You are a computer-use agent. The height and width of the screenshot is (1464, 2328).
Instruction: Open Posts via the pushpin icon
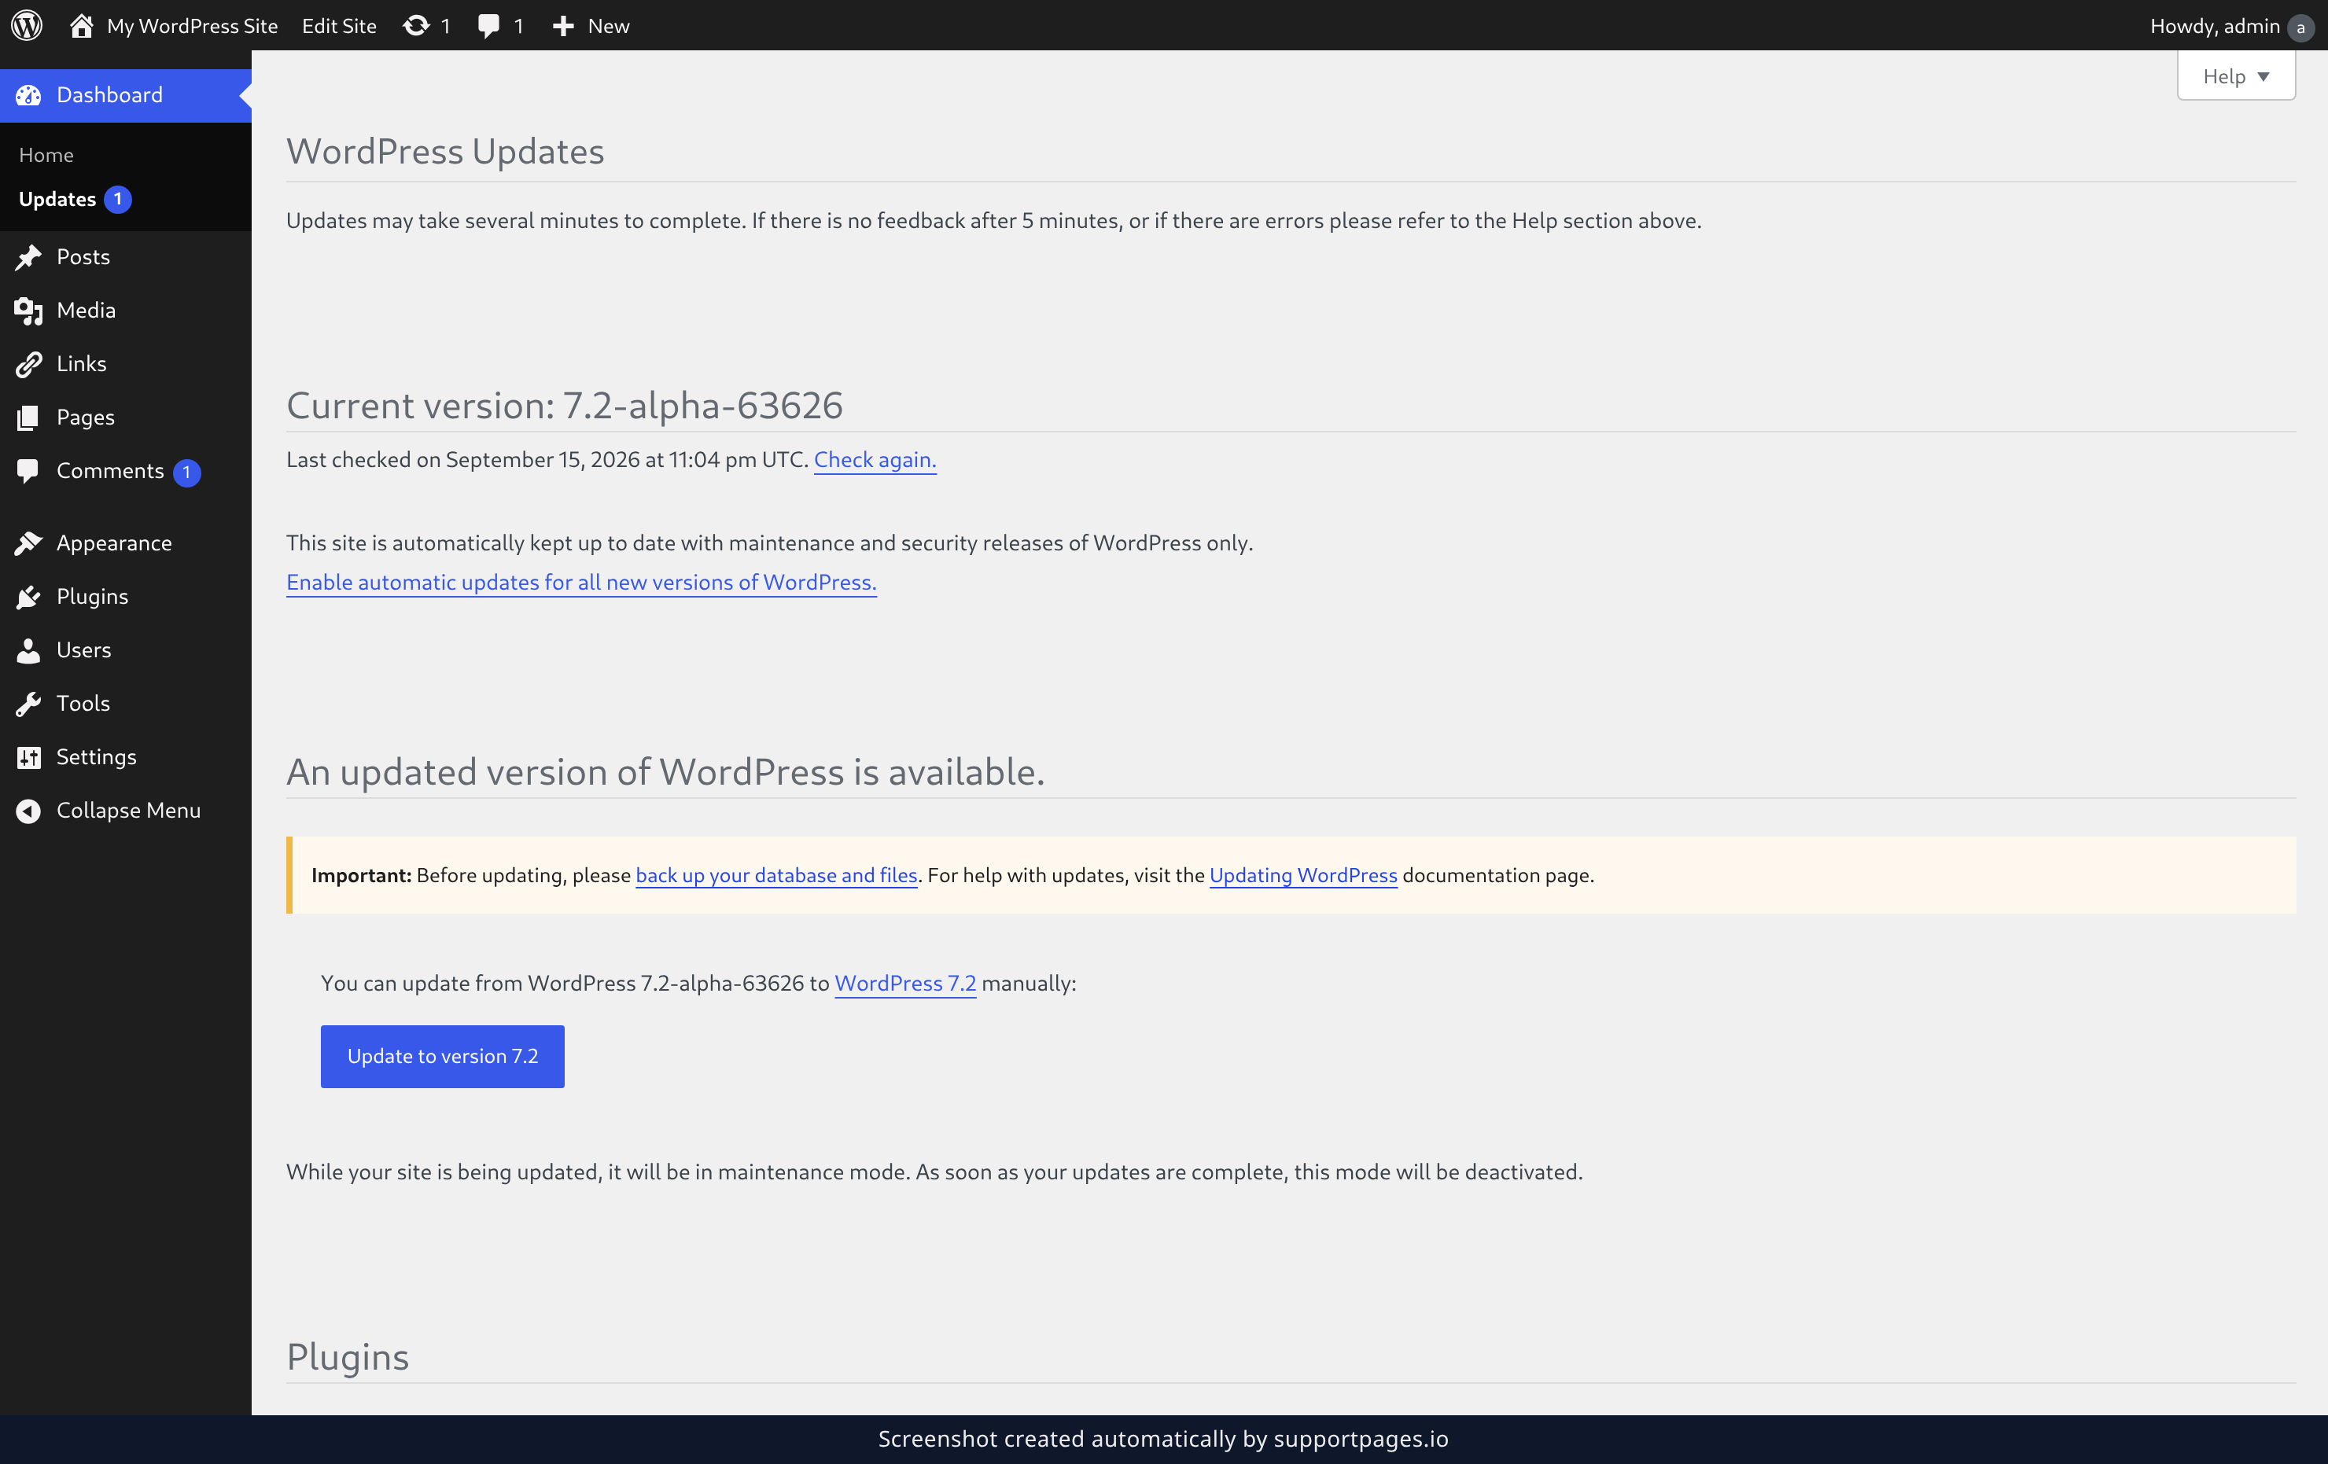click(x=28, y=257)
